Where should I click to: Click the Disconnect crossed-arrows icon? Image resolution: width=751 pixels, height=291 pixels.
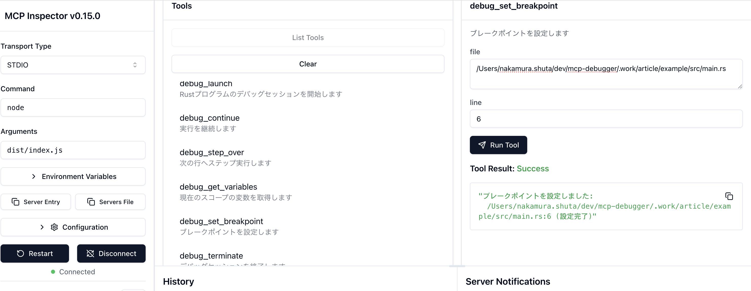90,253
